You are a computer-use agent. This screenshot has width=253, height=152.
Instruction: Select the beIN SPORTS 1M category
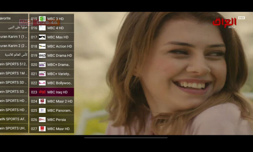coord(14,73)
